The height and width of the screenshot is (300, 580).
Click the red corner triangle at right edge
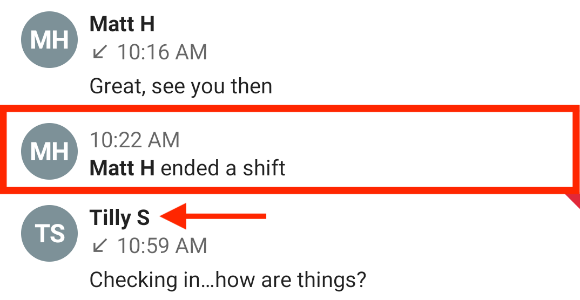click(x=574, y=201)
